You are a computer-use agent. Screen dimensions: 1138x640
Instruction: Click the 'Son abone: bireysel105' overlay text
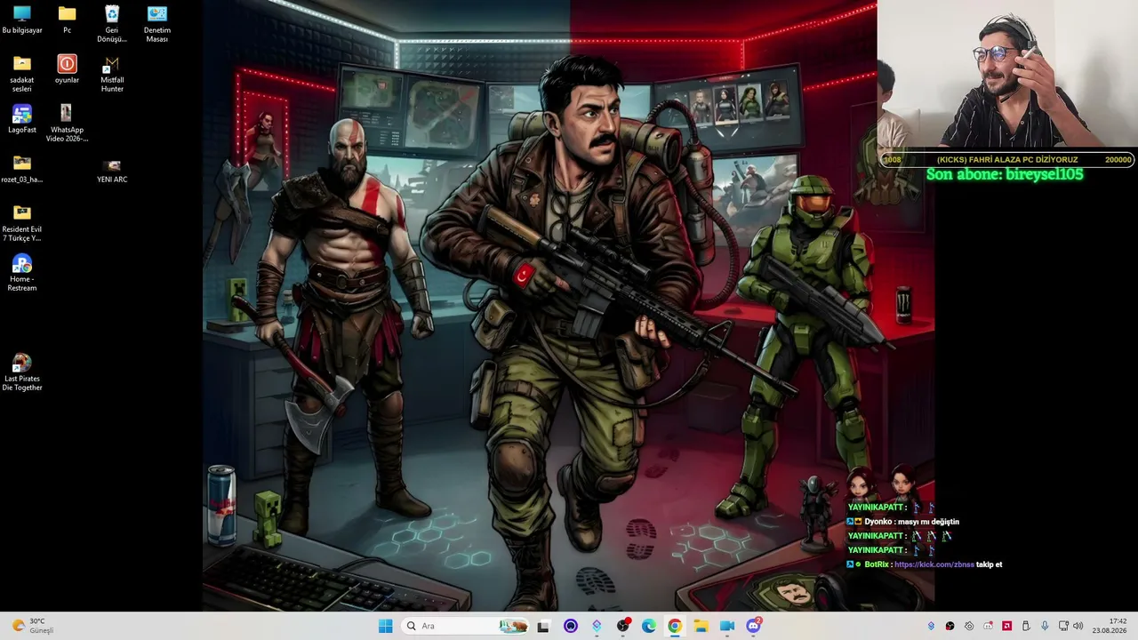(x=1005, y=175)
